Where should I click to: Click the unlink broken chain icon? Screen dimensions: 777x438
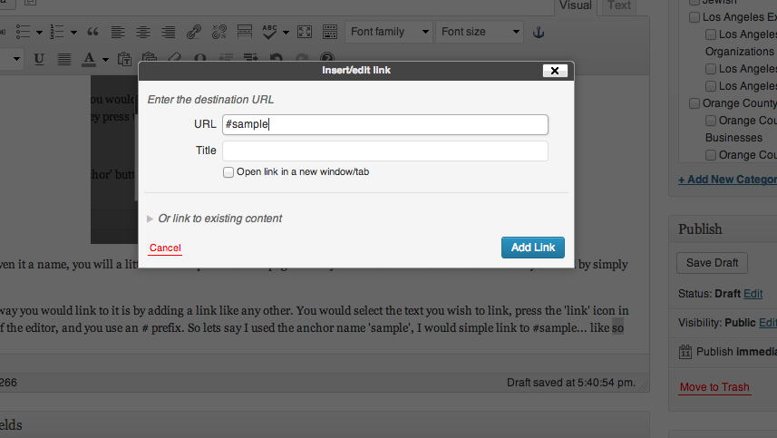click(219, 32)
